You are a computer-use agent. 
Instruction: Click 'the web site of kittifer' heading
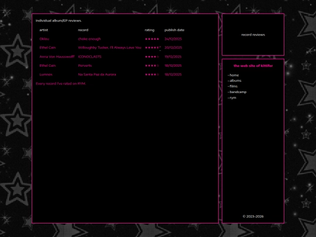coord(253,66)
